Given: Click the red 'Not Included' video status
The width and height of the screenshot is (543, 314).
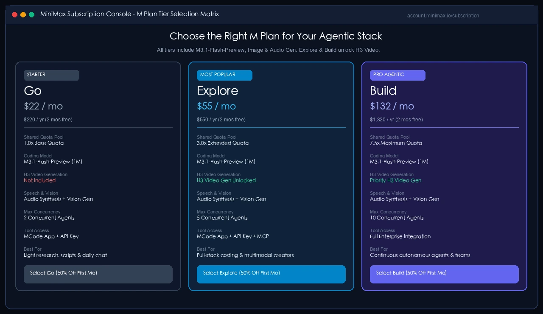Looking at the screenshot, I should pyautogui.click(x=39, y=180).
